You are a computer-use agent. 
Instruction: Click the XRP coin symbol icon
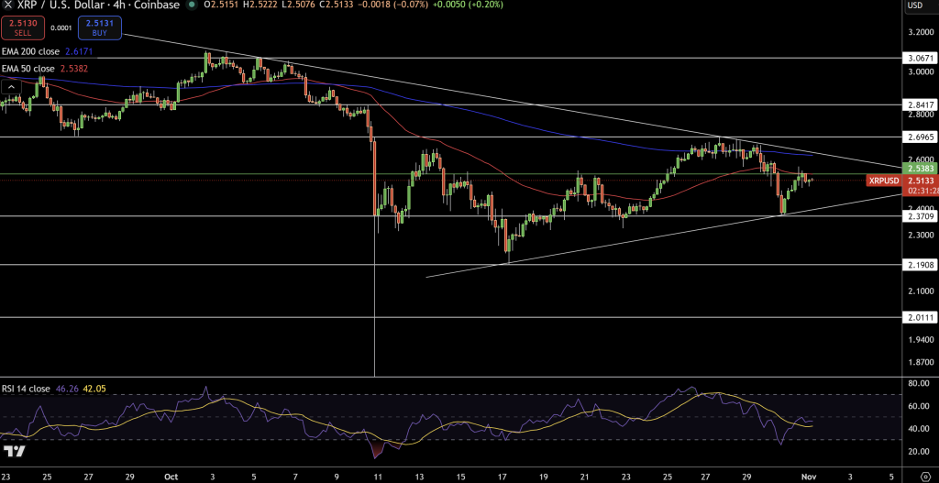pos(8,5)
